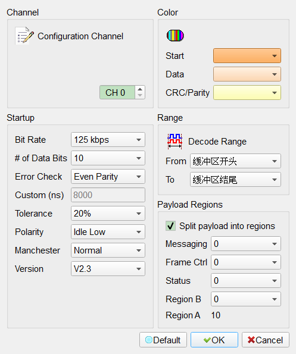Click the Payload Regions heading
296x354 pixels.
190,205
